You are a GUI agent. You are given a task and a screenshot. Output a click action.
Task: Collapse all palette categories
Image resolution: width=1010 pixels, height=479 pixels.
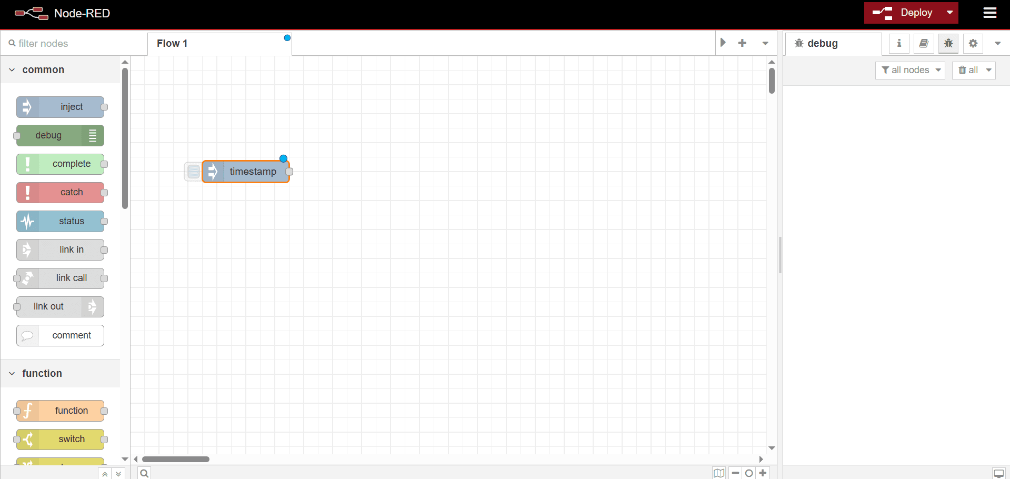(x=105, y=473)
